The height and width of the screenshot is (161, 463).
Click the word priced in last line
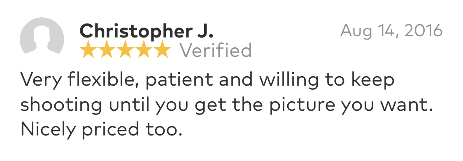[110, 130]
